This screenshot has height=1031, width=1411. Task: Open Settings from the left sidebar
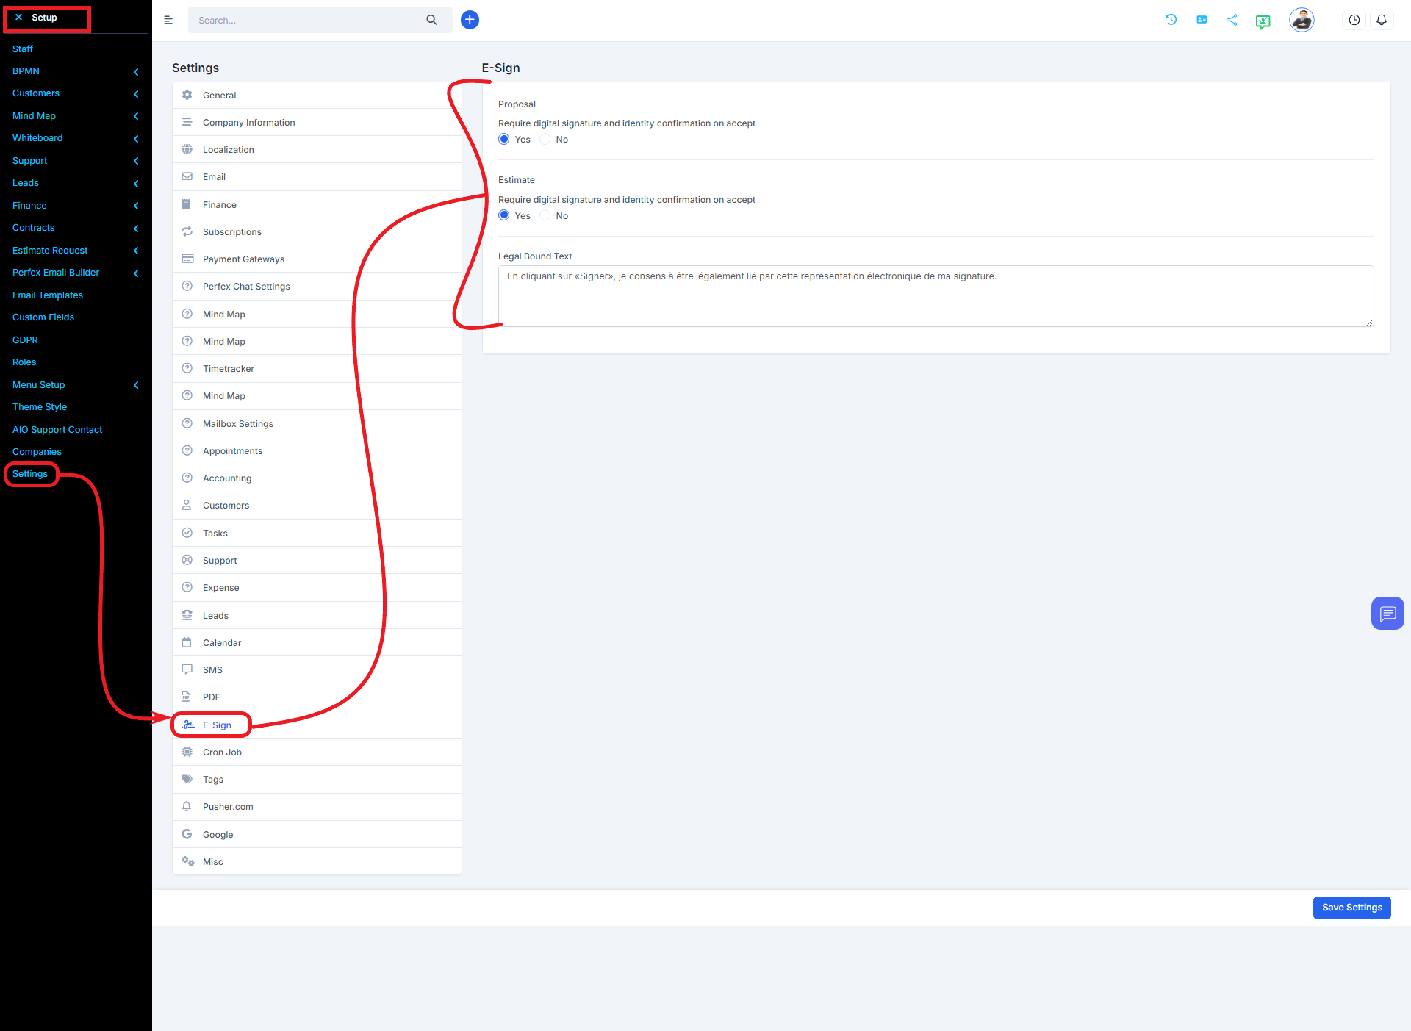(x=29, y=473)
